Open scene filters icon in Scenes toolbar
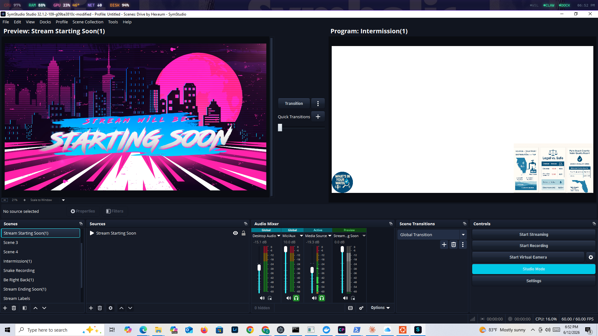Image resolution: width=598 pixels, height=336 pixels. click(25, 308)
